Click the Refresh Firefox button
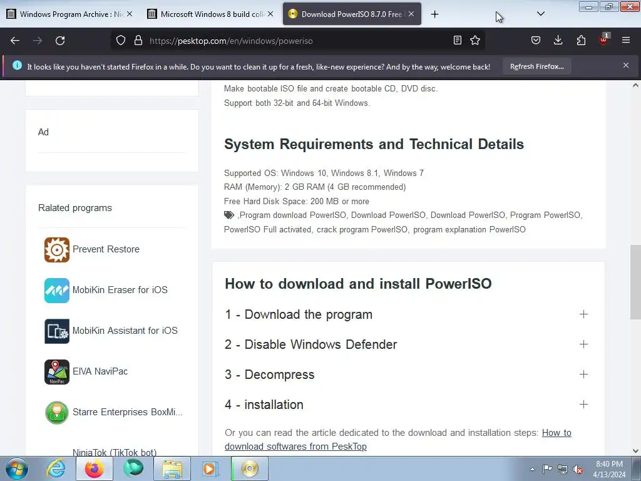The width and height of the screenshot is (641, 481). click(536, 66)
